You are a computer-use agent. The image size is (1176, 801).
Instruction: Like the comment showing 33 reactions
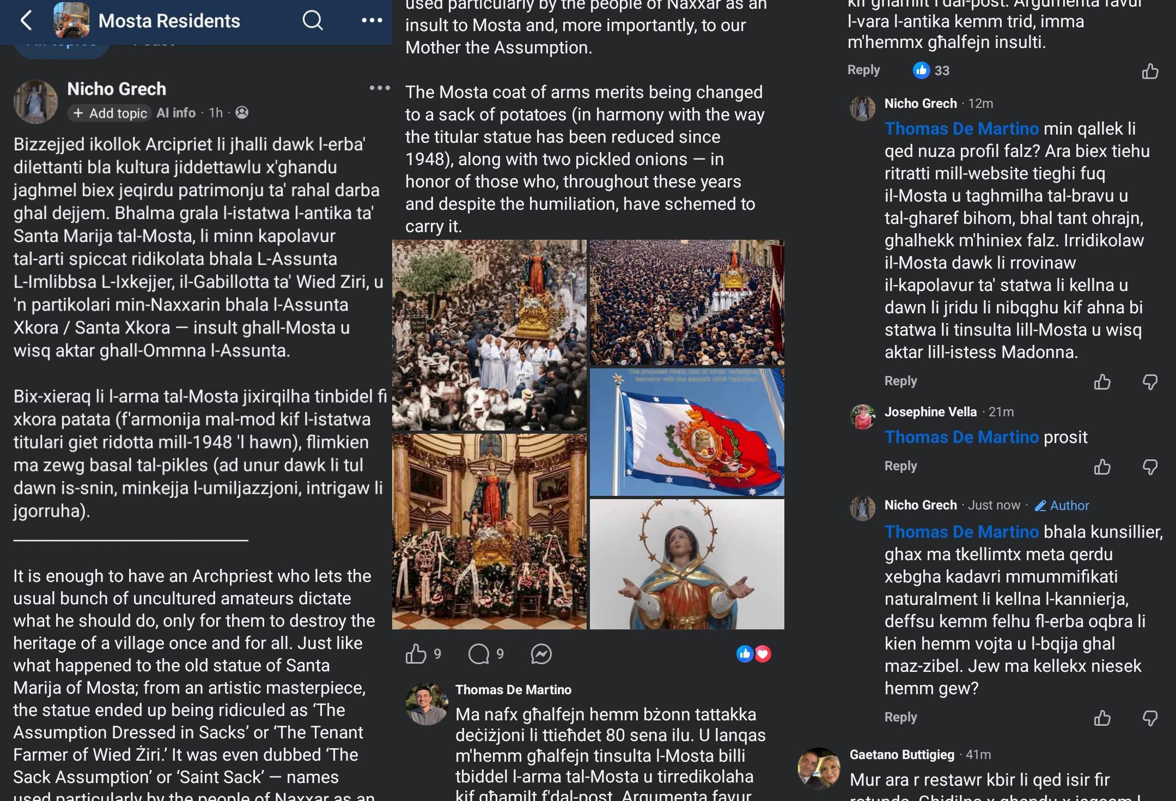pos(1150,71)
